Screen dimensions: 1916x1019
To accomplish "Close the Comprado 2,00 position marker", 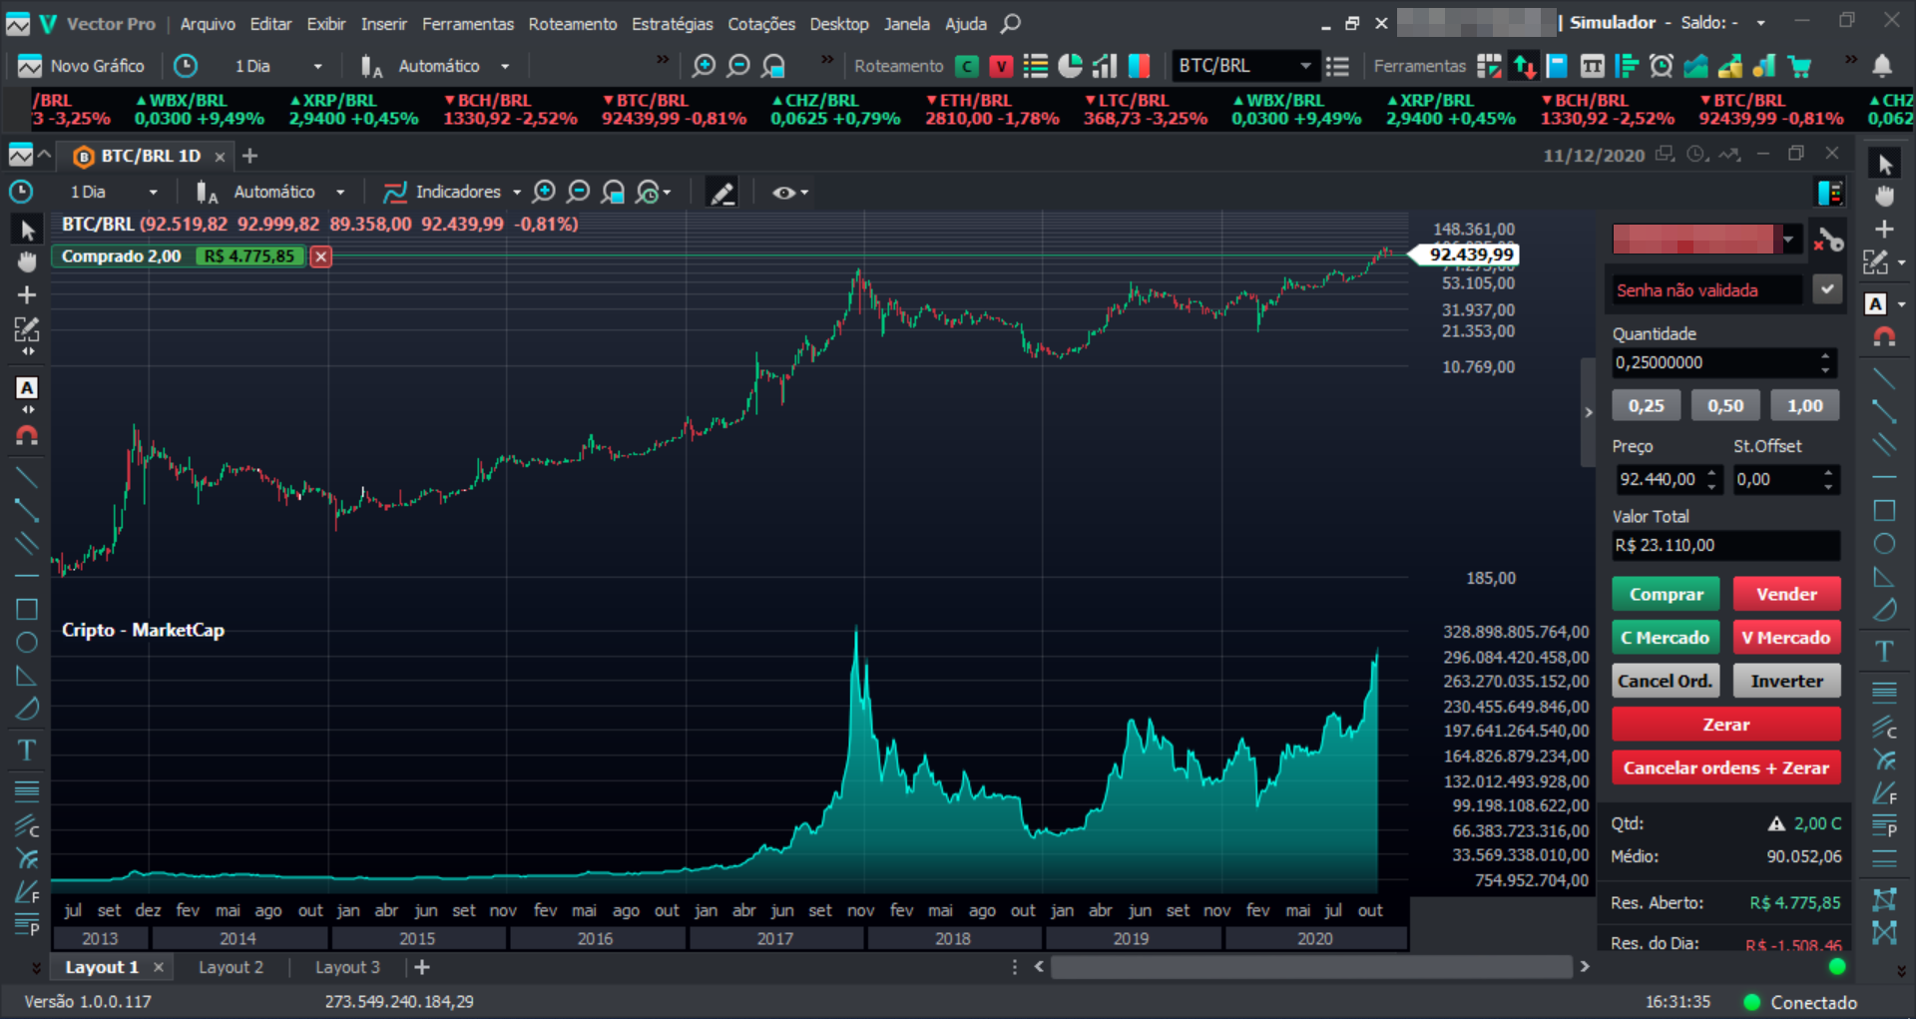I will 320,256.
